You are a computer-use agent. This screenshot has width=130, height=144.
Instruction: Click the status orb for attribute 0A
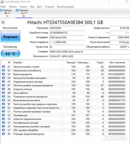click(3, 97)
